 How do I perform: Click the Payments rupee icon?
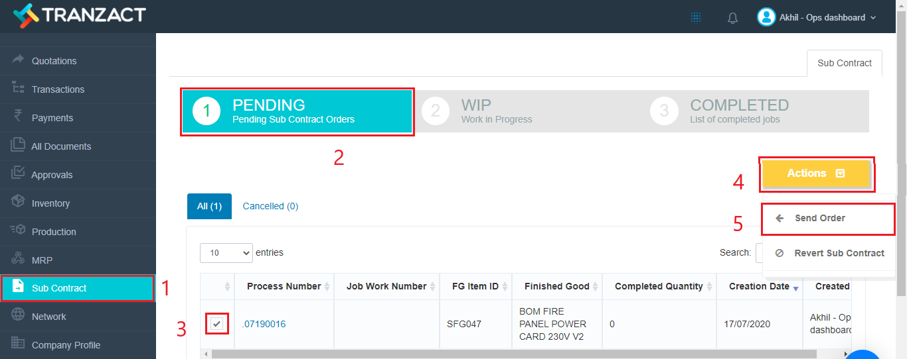(18, 117)
